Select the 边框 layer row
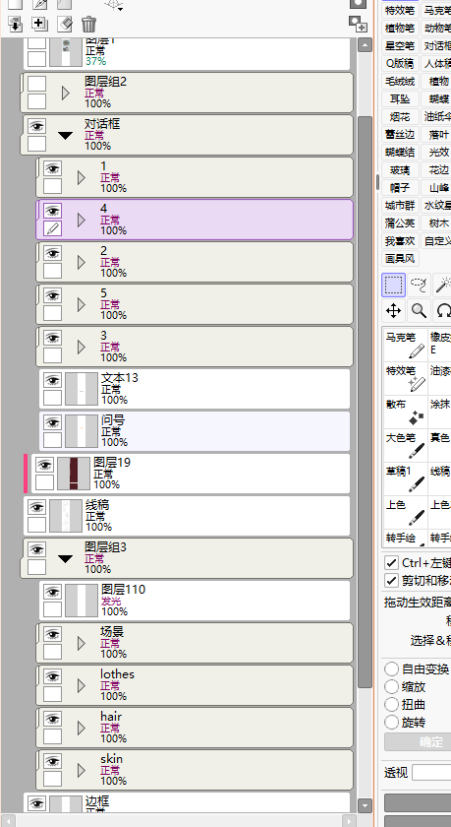This screenshot has height=827, width=451. (x=188, y=802)
